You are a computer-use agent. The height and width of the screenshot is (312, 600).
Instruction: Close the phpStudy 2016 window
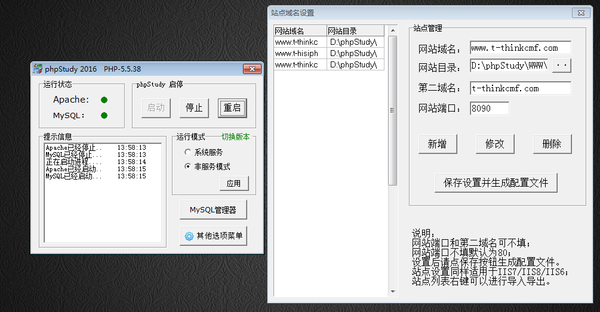[x=252, y=69]
